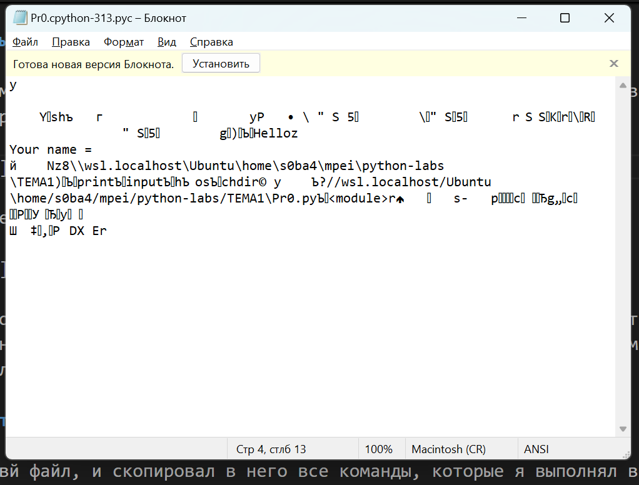639x485 pixels.
Task: Open the Правка menu
Action: pos(71,42)
